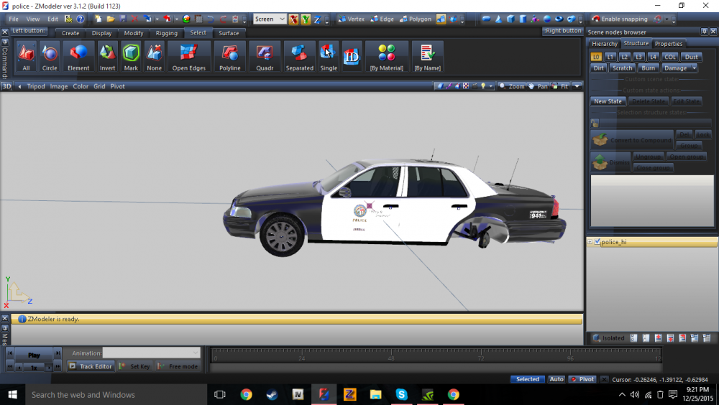Viewport: 719px width, 405px height.
Task: Open dropdown arrow beside lightbulb icon
Action: point(490,85)
